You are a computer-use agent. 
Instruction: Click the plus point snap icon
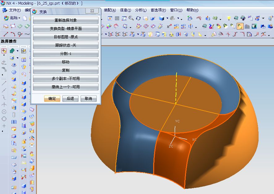pyautogui.click(x=4, y=126)
